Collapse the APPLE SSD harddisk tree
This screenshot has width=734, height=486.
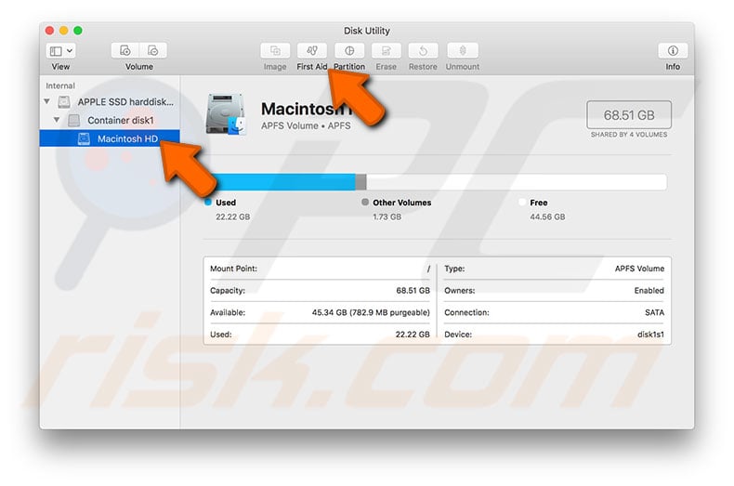[x=46, y=101]
